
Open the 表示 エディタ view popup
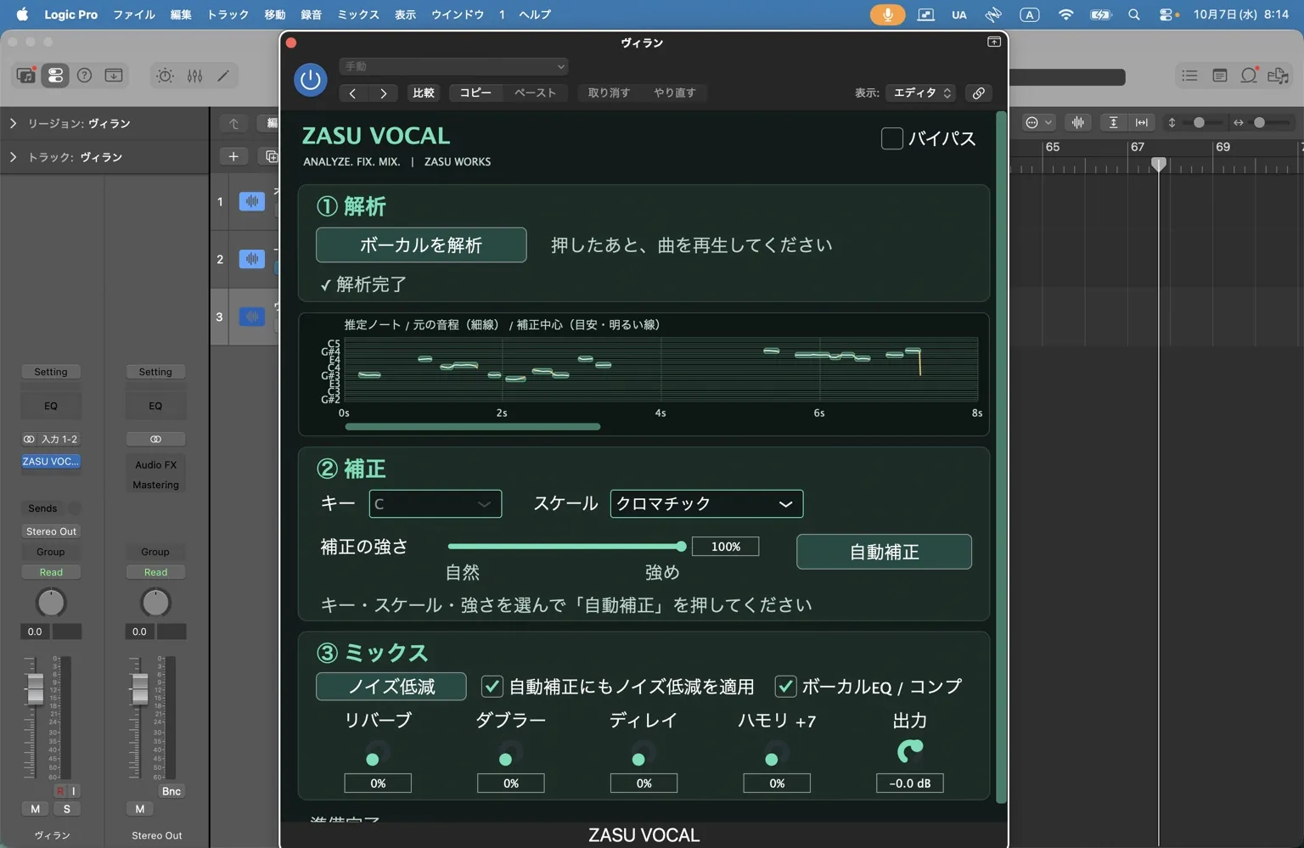point(921,93)
